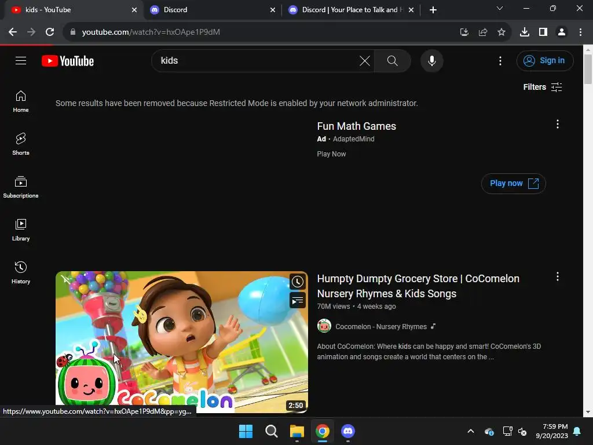Open File Explorer from taskbar

point(297,431)
